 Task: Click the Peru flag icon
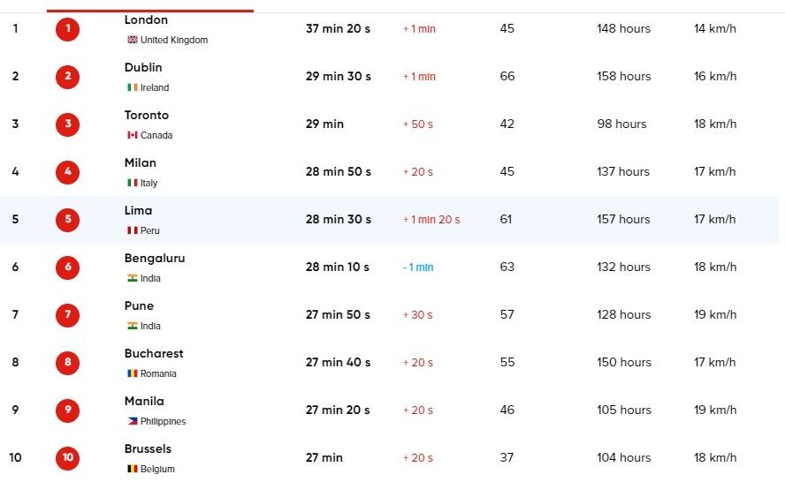(133, 231)
